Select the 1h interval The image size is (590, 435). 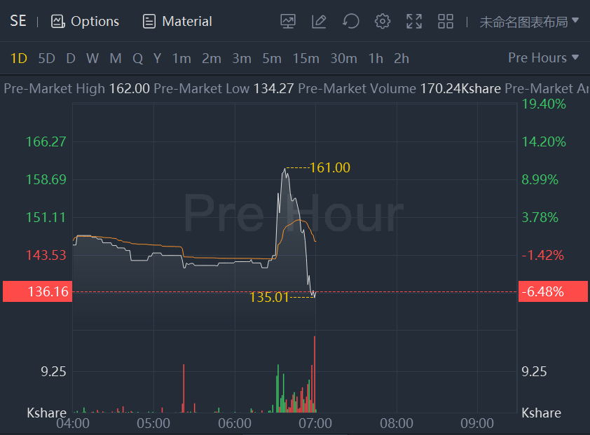click(x=376, y=58)
